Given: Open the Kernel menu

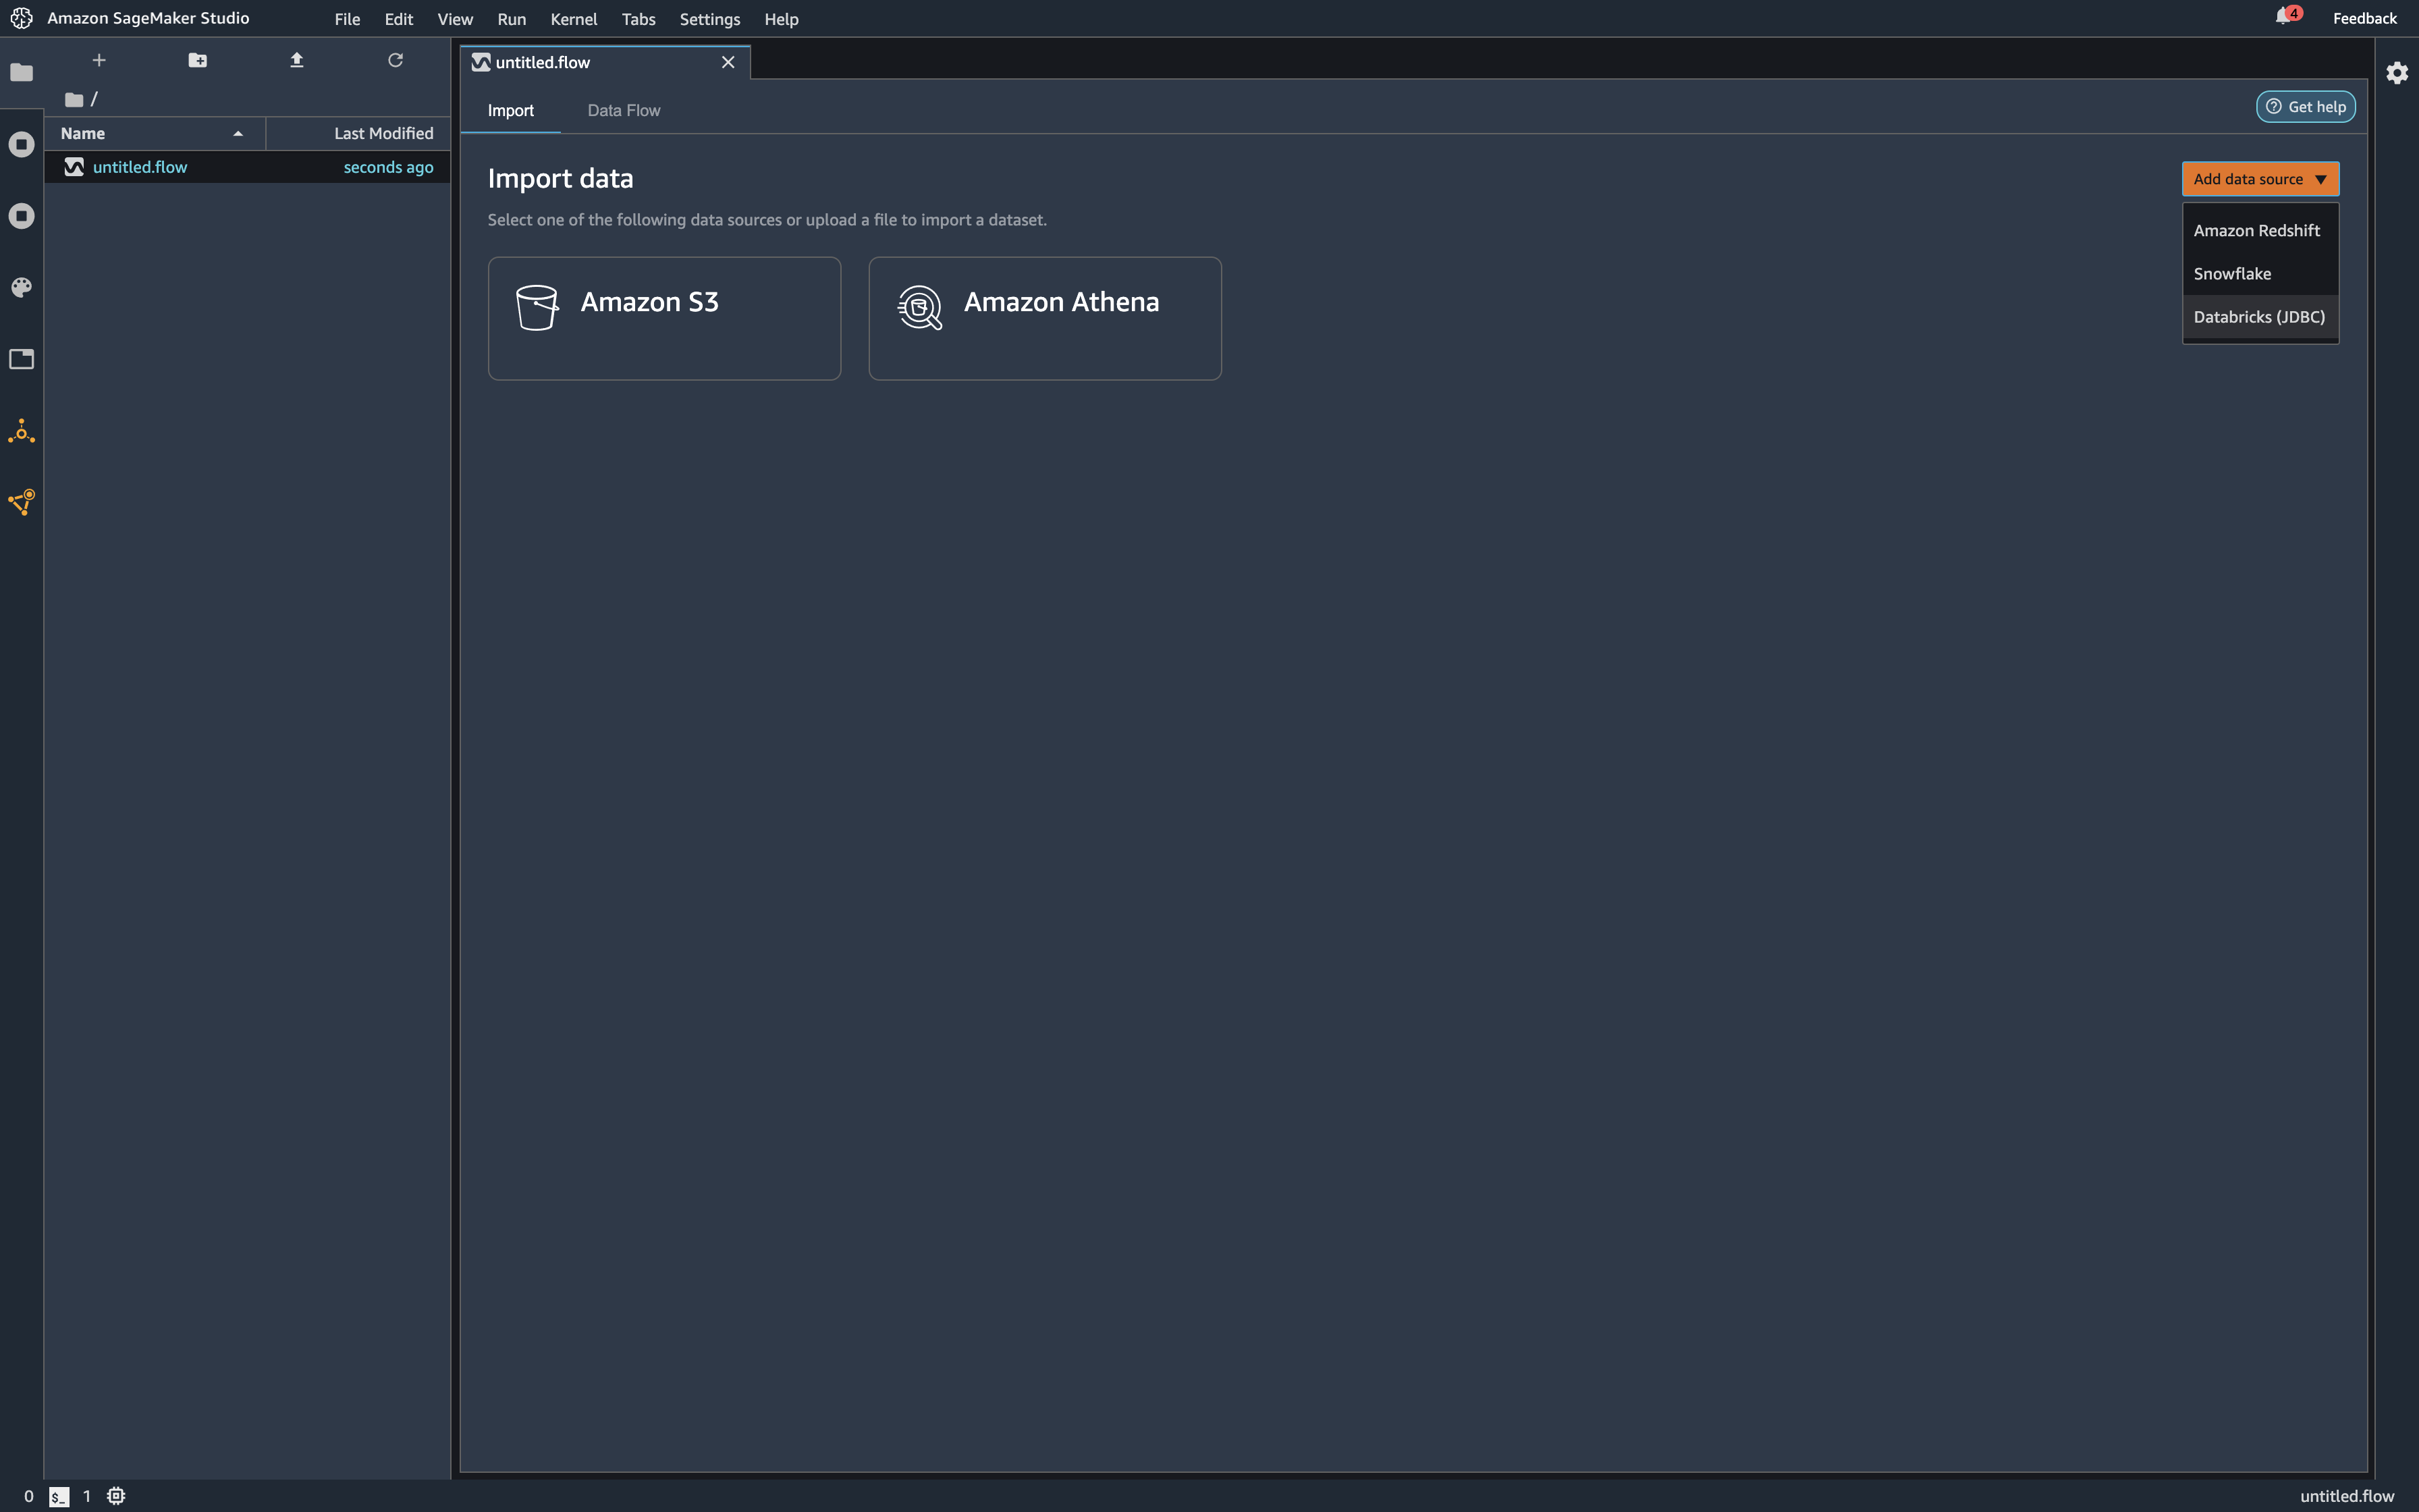Looking at the screenshot, I should (573, 19).
